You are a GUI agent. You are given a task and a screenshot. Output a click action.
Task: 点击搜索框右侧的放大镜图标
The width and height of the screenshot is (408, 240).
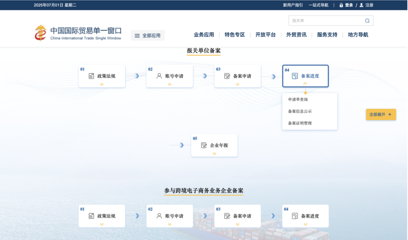pyautogui.click(x=367, y=20)
